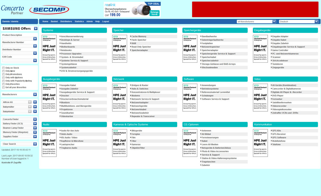Click the arrow icon in the Manufacturers header
The height and width of the screenshot is (196, 321).
click(x=35, y=94)
